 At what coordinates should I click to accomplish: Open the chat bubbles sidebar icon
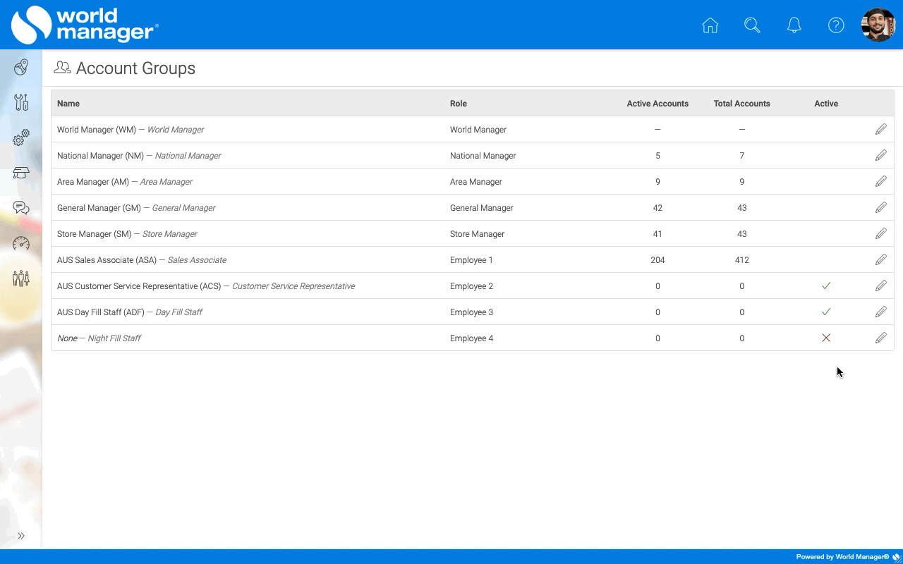click(21, 208)
